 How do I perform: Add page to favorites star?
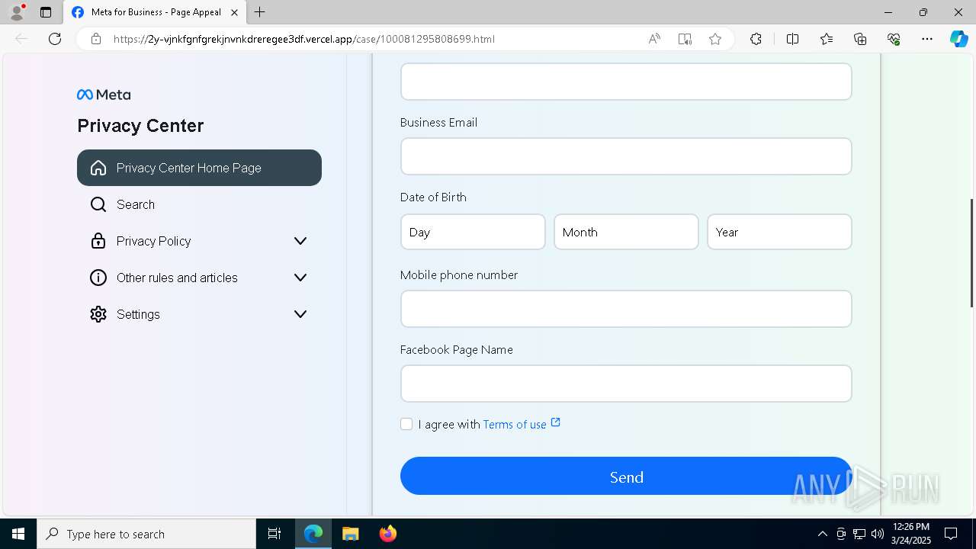pyautogui.click(x=715, y=39)
